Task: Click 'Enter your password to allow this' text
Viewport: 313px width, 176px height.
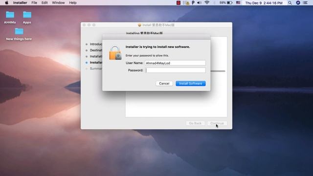Action: 147,55
